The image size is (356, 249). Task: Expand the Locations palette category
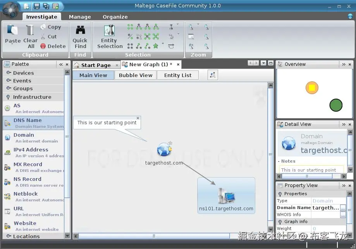(x=9, y=236)
